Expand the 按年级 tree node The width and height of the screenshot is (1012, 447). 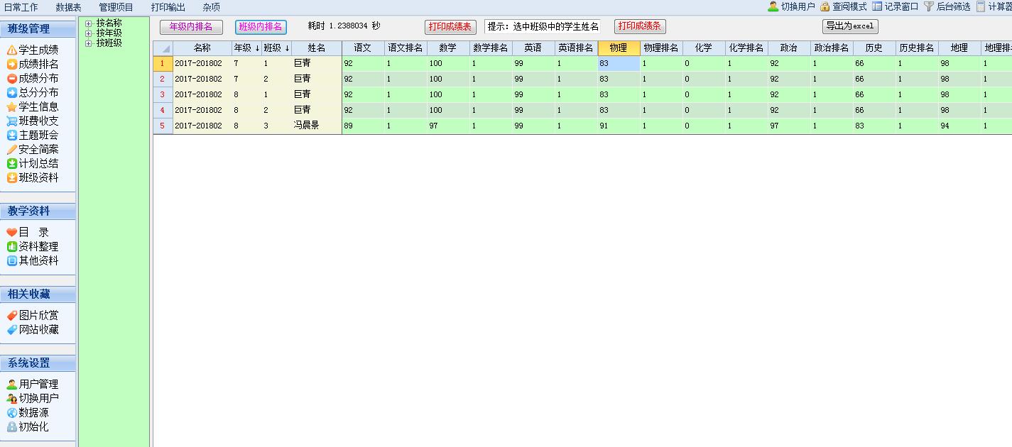89,33
